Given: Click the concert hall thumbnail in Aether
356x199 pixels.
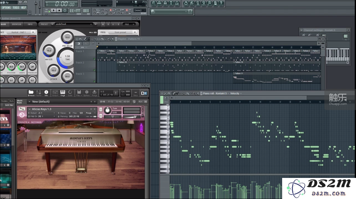Looking at the screenshot, I should [x=18, y=48].
